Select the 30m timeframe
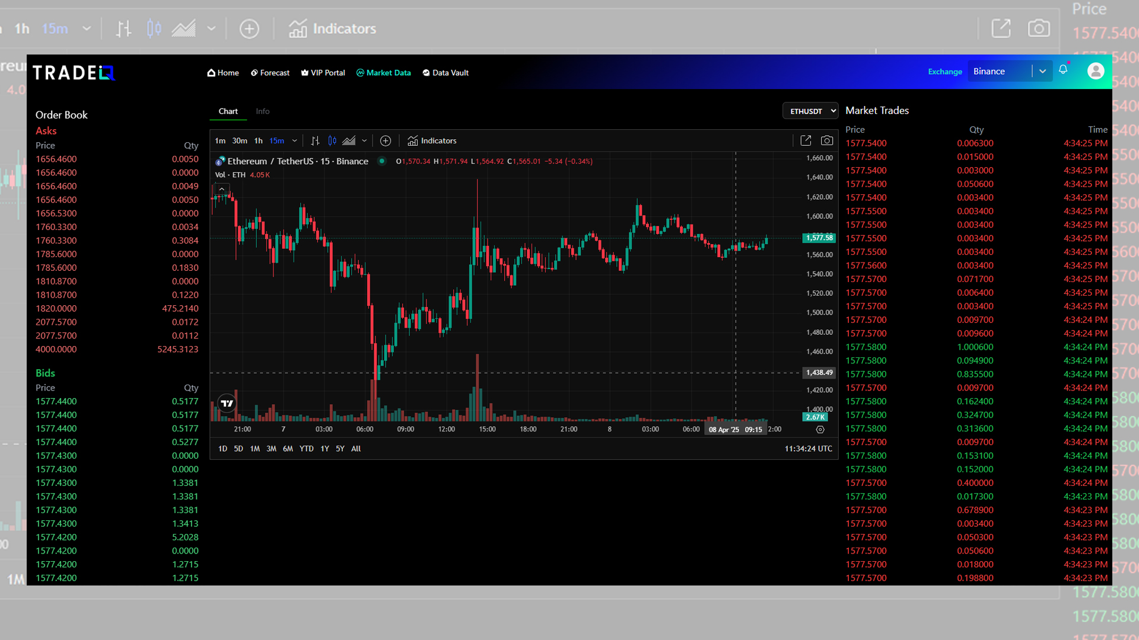1139x640 pixels. click(x=240, y=141)
